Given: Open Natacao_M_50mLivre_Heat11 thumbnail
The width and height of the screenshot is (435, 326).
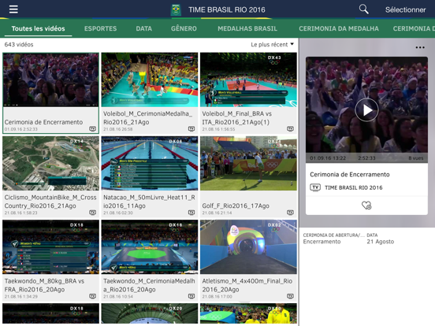Looking at the screenshot, I should pos(150,163).
